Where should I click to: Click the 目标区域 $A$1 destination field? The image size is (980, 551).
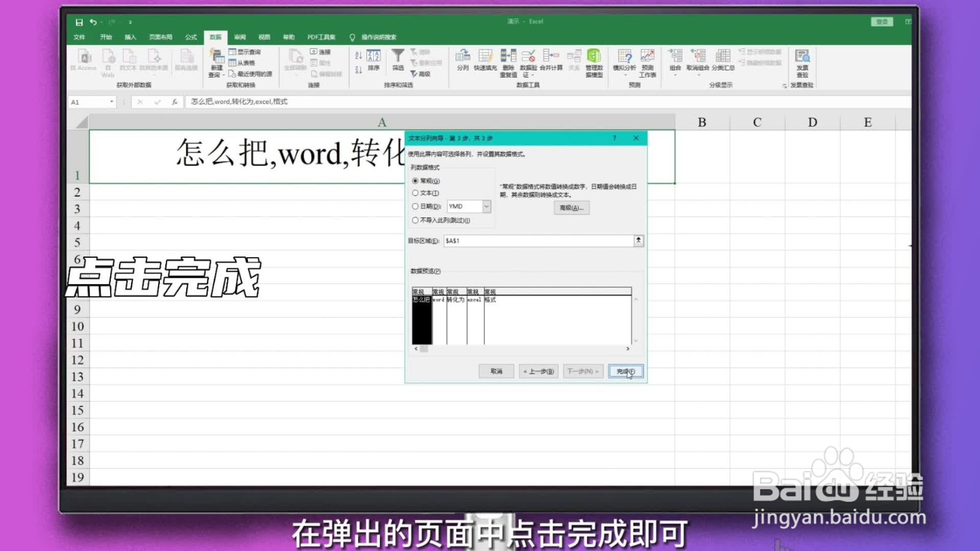click(x=538, y=241)
